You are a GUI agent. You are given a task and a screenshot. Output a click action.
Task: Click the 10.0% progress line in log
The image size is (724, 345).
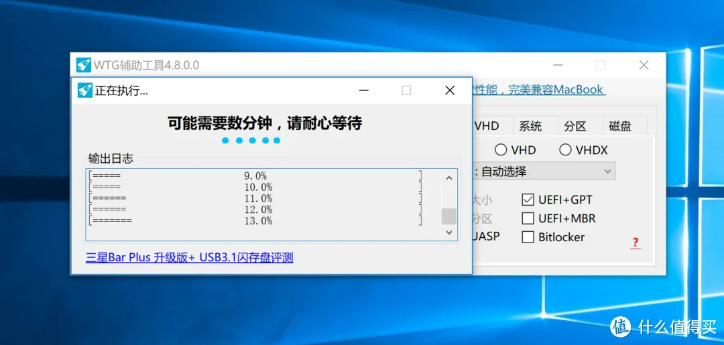(256, 188)
